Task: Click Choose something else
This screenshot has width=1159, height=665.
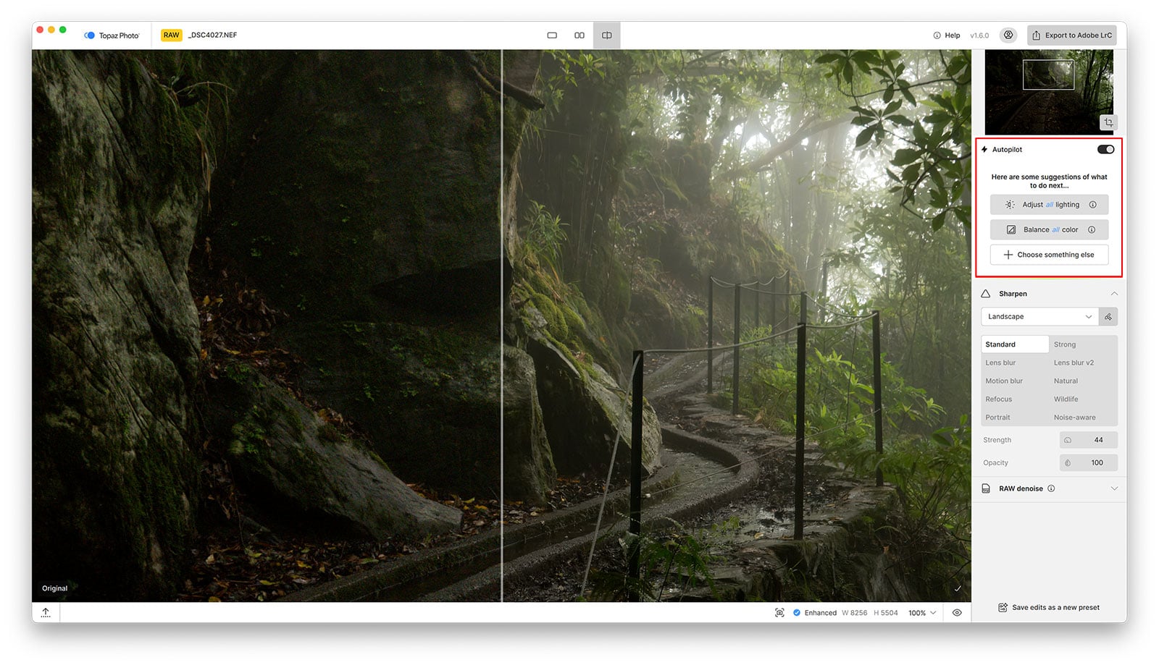Action: tap(1049, 255)
